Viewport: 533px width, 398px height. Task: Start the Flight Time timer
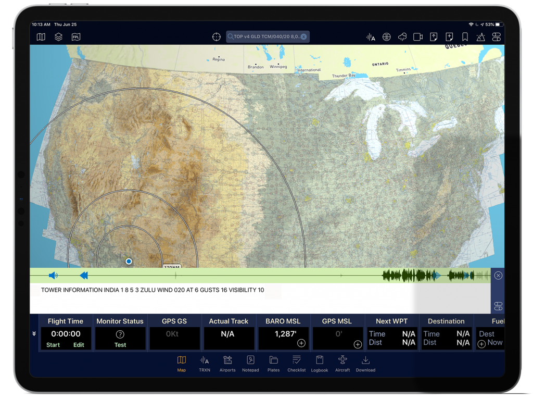(x=53, y=344)
